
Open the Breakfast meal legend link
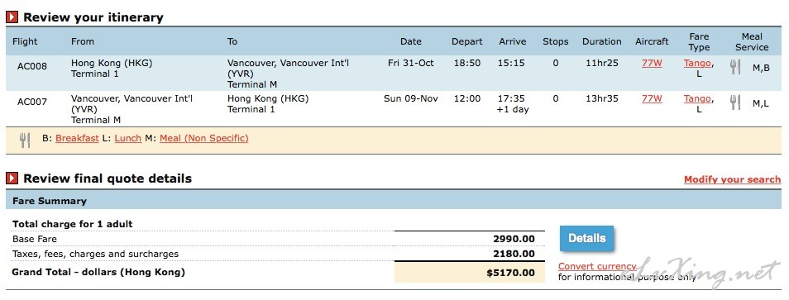coord(77,138)
